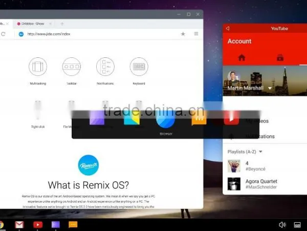The width and height of the screenshot is (307, 231).
Task: Open YouTube subscriptions tab icon
Action: [x=280, y=57]
